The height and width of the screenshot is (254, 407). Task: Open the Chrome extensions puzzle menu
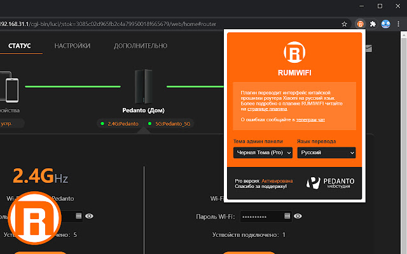click(373, 24)
